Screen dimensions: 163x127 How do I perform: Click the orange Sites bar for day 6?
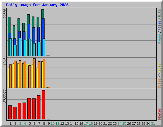[34, 73]
